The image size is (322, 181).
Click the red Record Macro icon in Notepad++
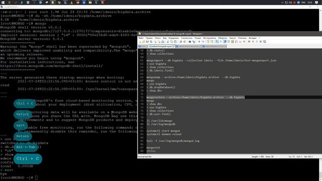tap(249, 42)
